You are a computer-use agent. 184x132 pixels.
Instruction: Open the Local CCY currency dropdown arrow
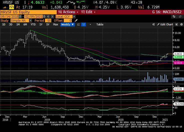74,17
